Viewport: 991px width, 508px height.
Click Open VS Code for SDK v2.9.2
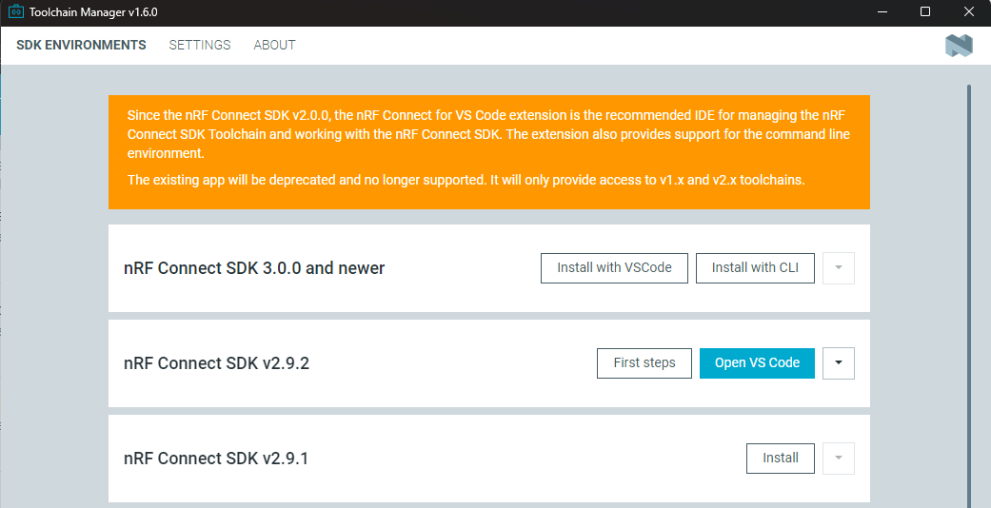[757, 362]
